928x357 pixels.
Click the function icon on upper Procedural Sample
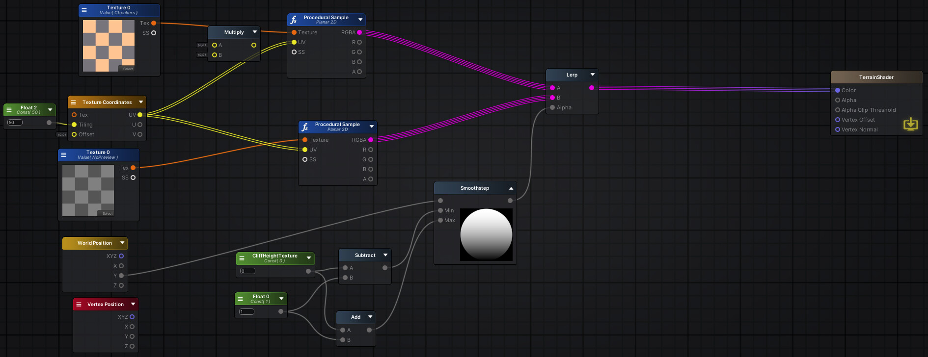[x=294, y=20]
